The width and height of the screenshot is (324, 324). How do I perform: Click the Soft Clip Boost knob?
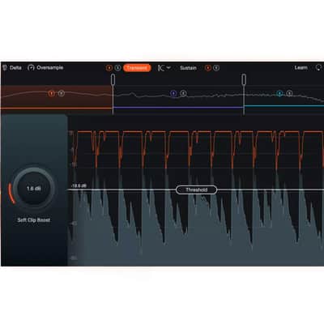34,188
